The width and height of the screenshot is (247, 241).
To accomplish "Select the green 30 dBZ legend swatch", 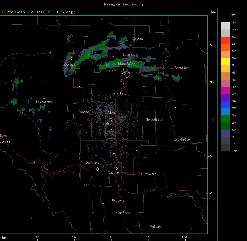I will pyautogui.click(x=225, y=119).
